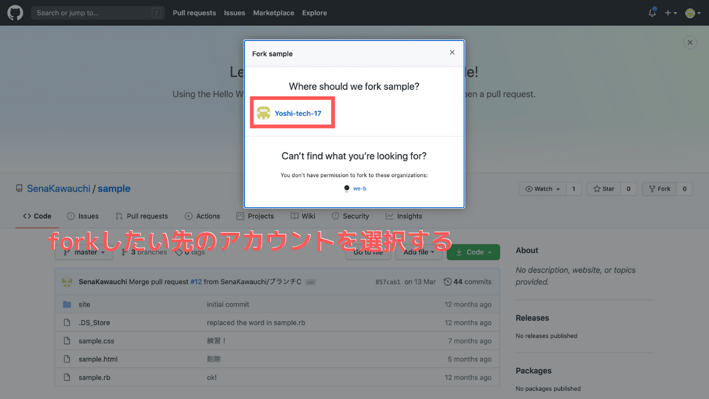Open the Watch dropdown
Image resolution: width=709 pixels, height=399 pixels.
(542, 188)
